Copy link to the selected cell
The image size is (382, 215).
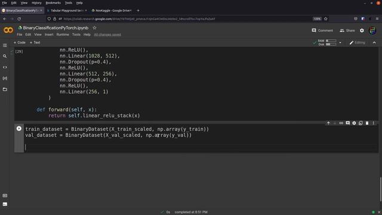tap(341, 123)
